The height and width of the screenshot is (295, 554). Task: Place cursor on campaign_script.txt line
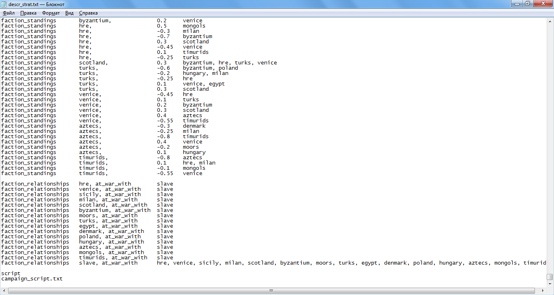point(32,279)
